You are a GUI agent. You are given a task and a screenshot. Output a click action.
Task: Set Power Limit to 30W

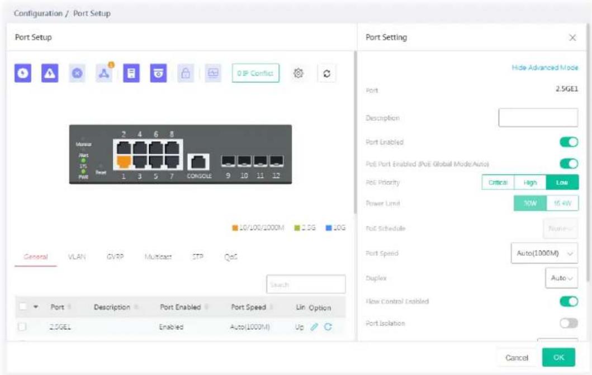click(530, 203)
